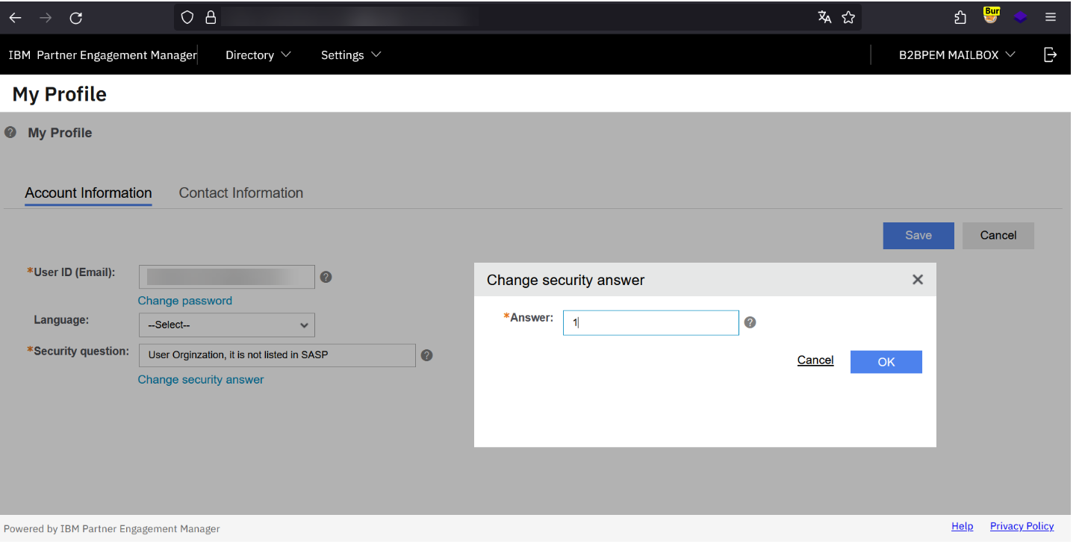Image resolution: width=1085 pixels, height=544 pixels.
Task: Bookmark page with star icon
Action: (x=848, y=18)
